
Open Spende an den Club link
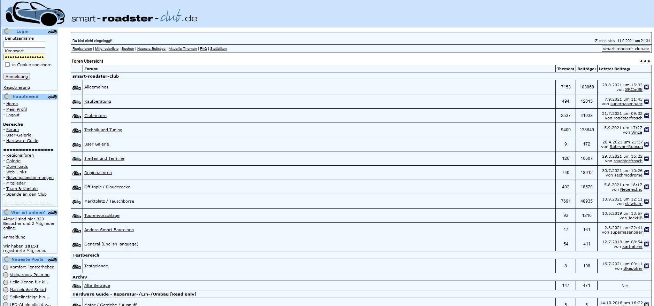(x=26, y=194)
